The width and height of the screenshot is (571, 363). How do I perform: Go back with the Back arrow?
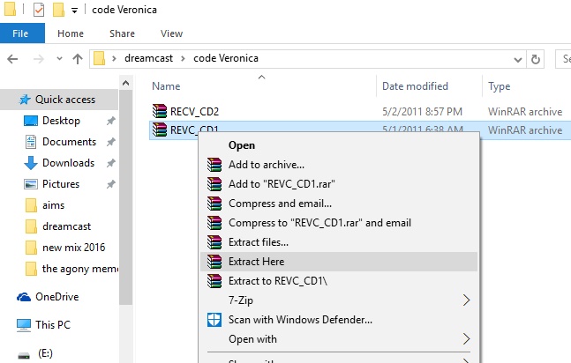pyautogui.click(x=12, y=59)
